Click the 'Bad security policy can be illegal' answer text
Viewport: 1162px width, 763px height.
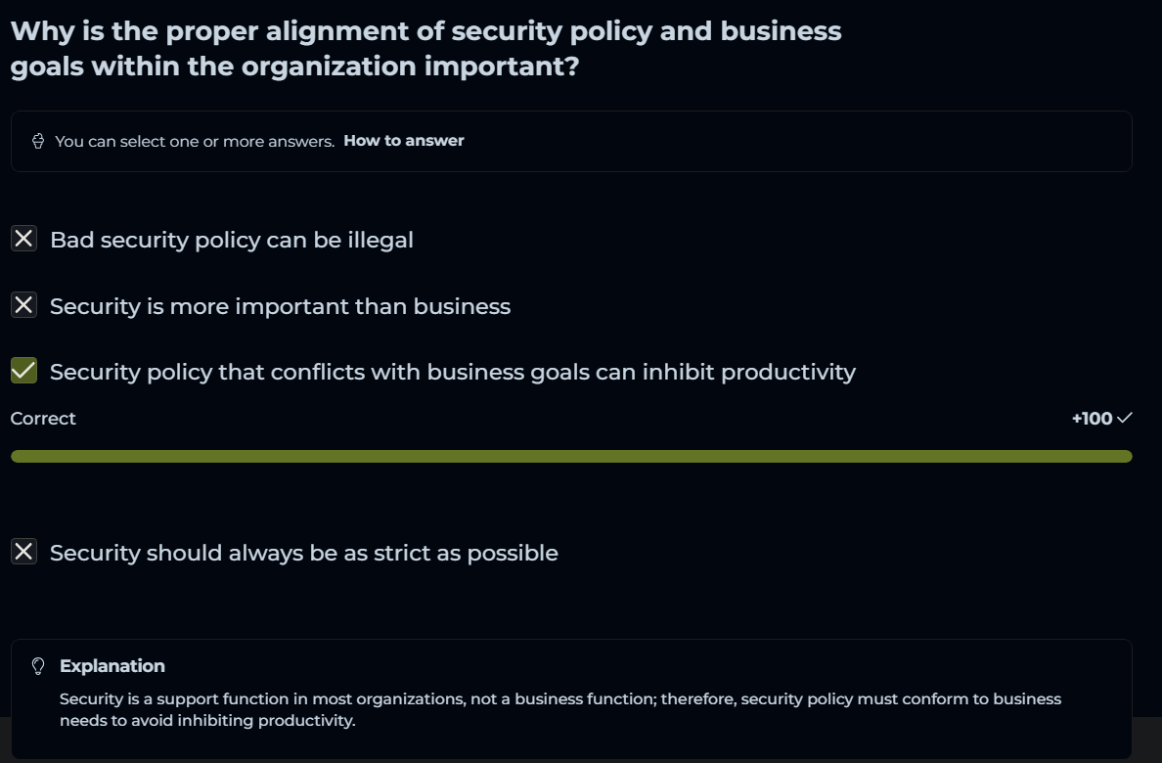pos(232,240)
